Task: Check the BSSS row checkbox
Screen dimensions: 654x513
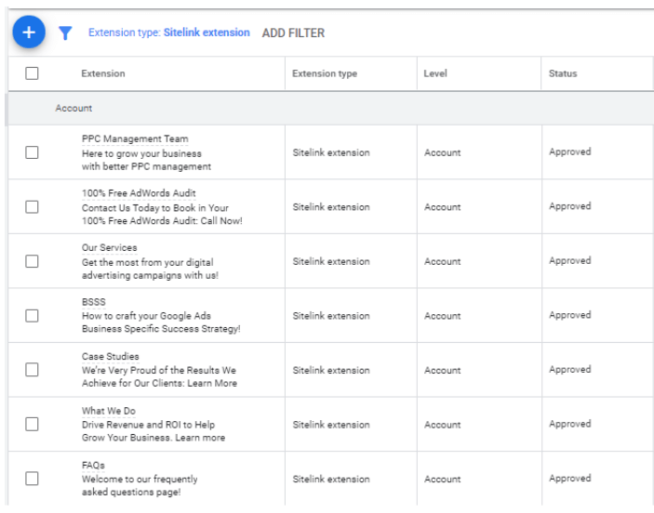Action: coord(32,315)
